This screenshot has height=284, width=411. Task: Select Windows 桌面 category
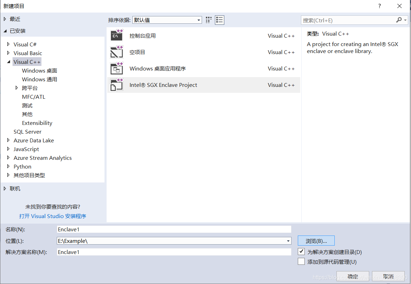tap(40, 70)
